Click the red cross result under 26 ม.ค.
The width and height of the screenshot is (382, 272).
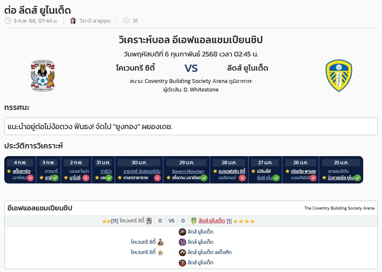click(313, 178)
